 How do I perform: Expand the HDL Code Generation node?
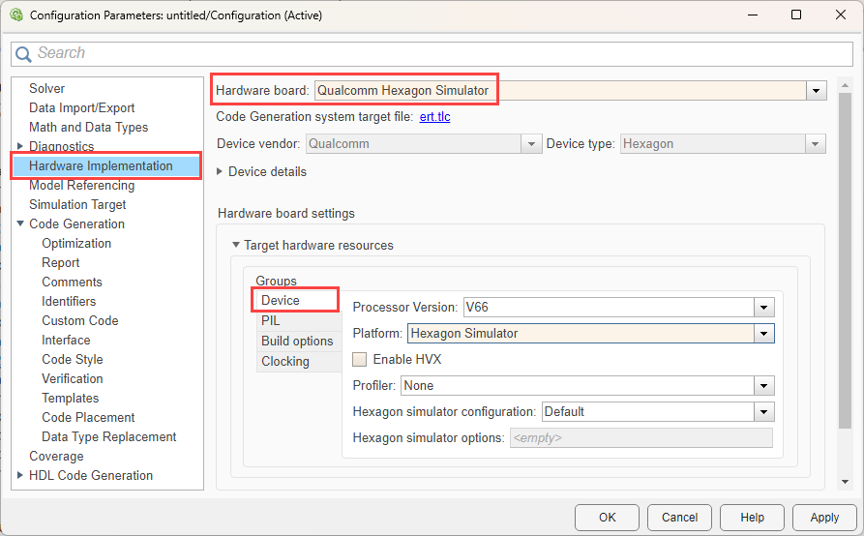pos(20,476)
